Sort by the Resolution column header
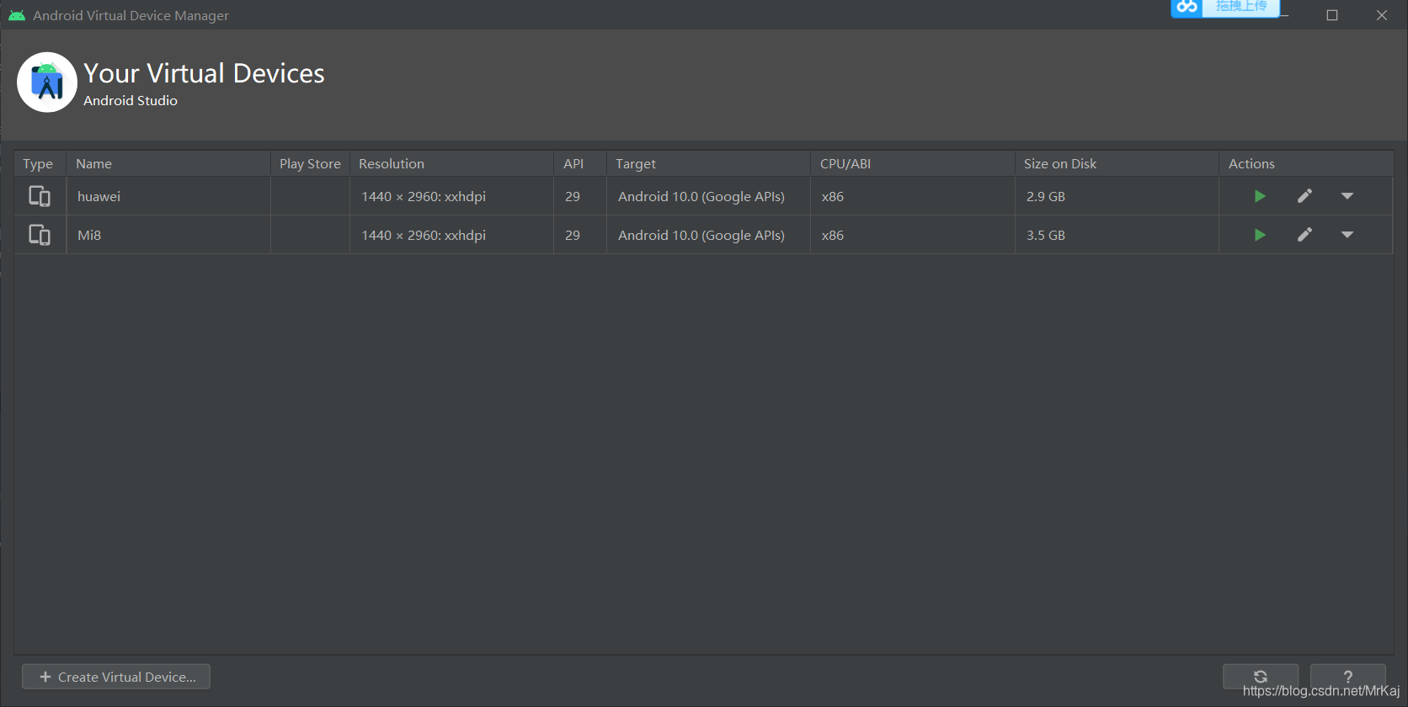Image resolution: width=1408 pixels, height=707 pixels. tap(451, 163)
